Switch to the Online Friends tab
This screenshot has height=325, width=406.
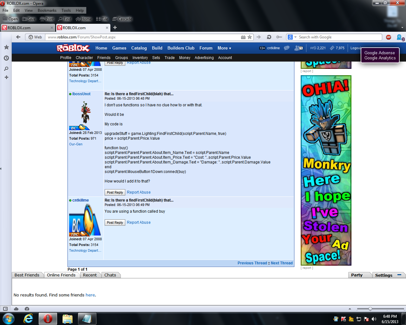click(x=61, y=275)
